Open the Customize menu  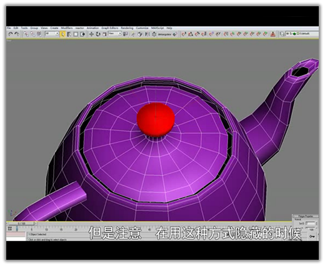(x=142, y=28)
